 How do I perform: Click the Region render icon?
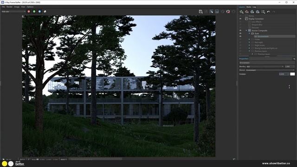pyautogui.click(x=217, y=12)
